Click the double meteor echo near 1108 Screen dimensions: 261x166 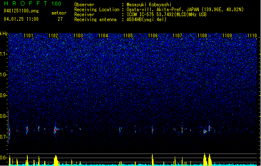point(207,130)
